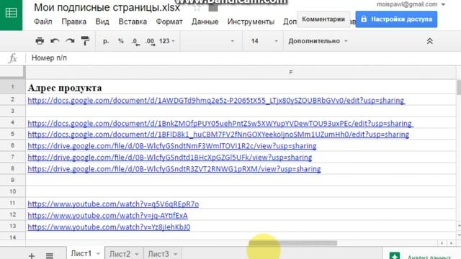Screen dimensions: 461x259
Task: Redo the last action
Action: point(70,41)
